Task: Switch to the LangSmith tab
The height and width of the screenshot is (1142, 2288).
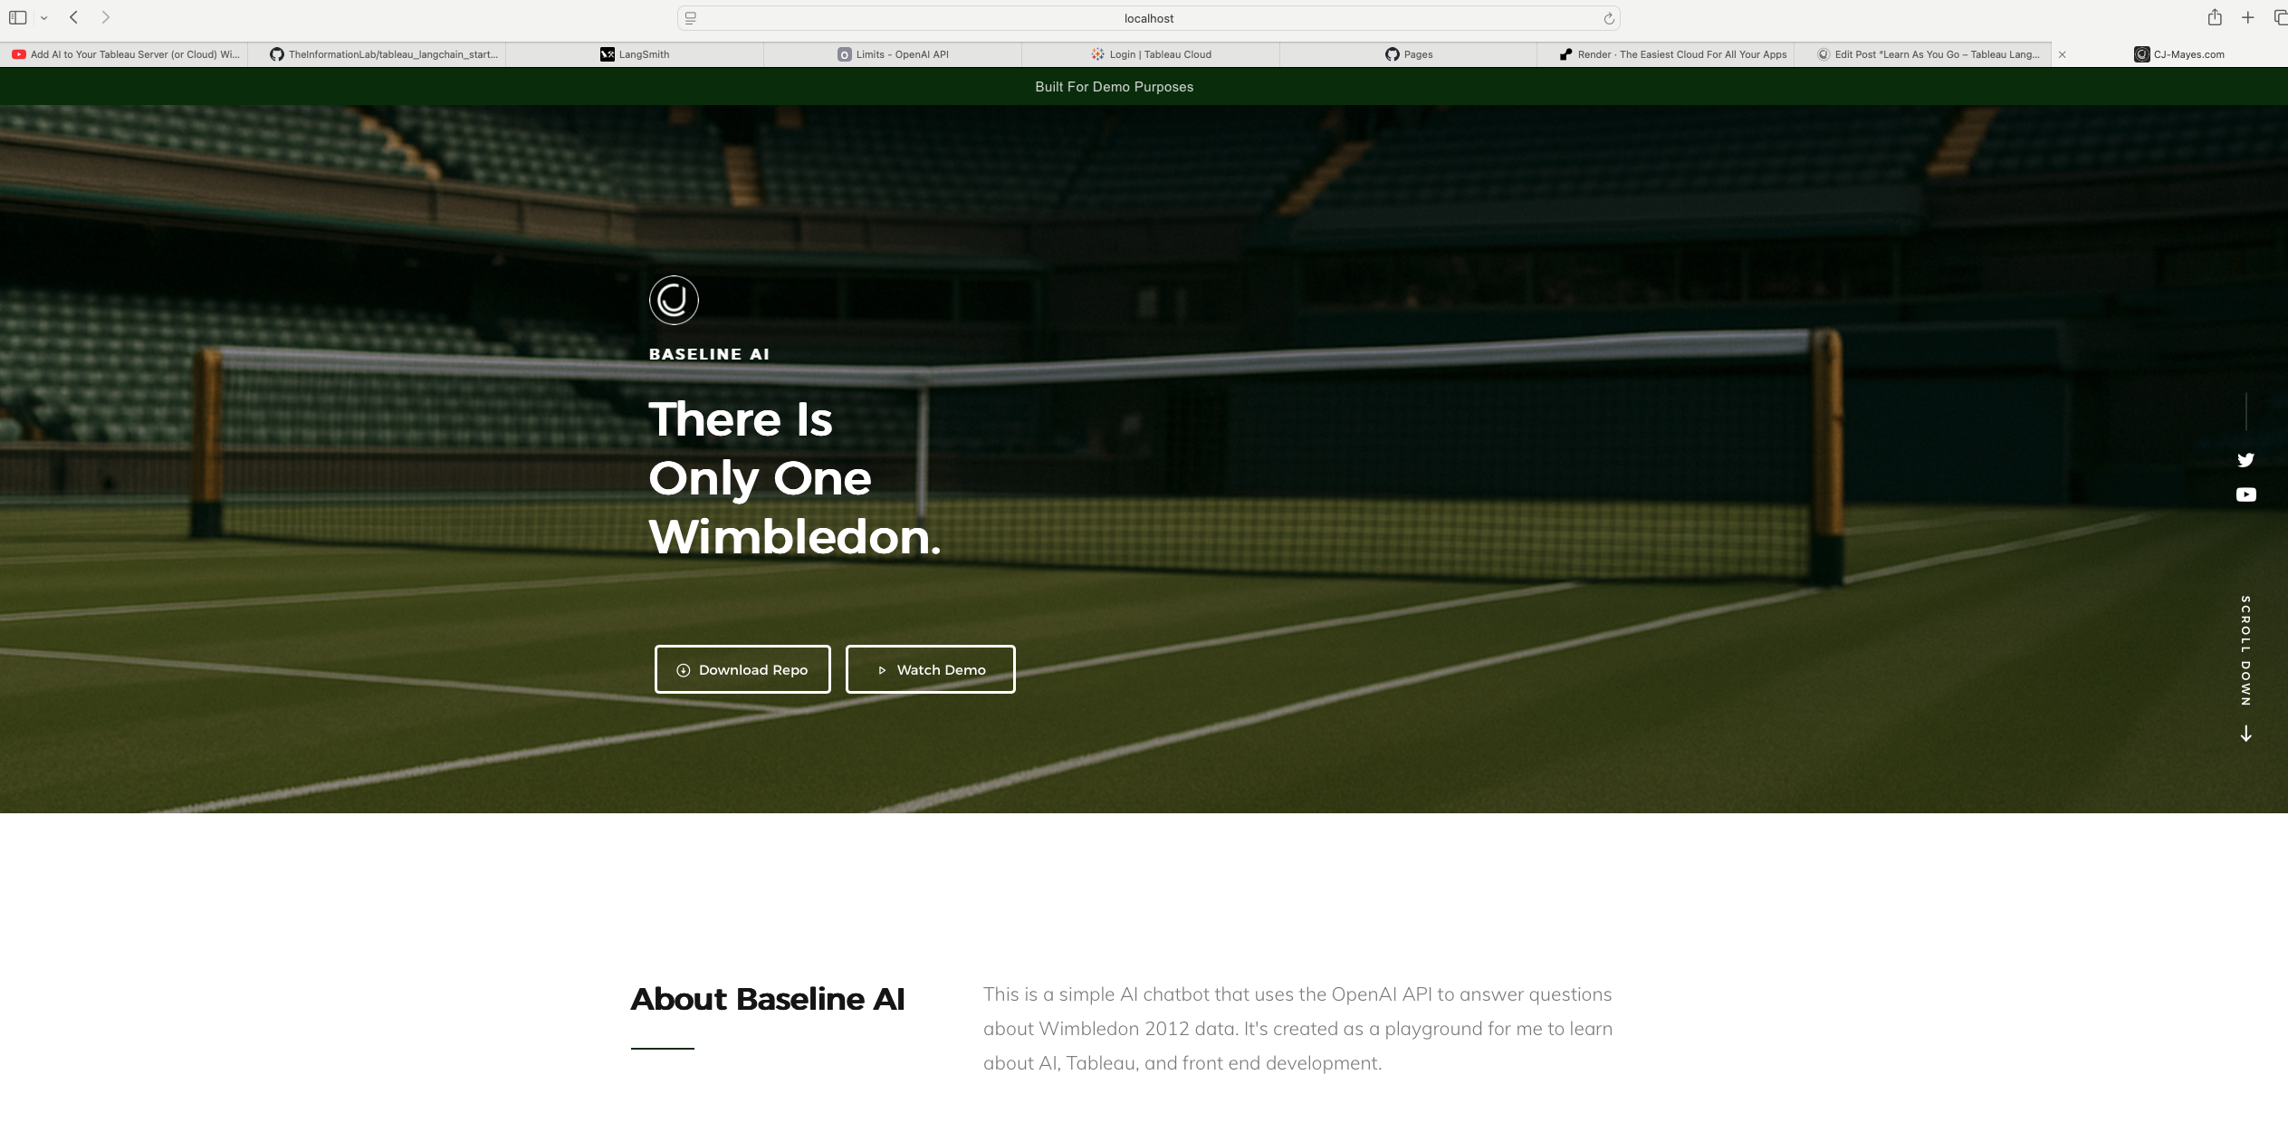Action: [635, 54]
